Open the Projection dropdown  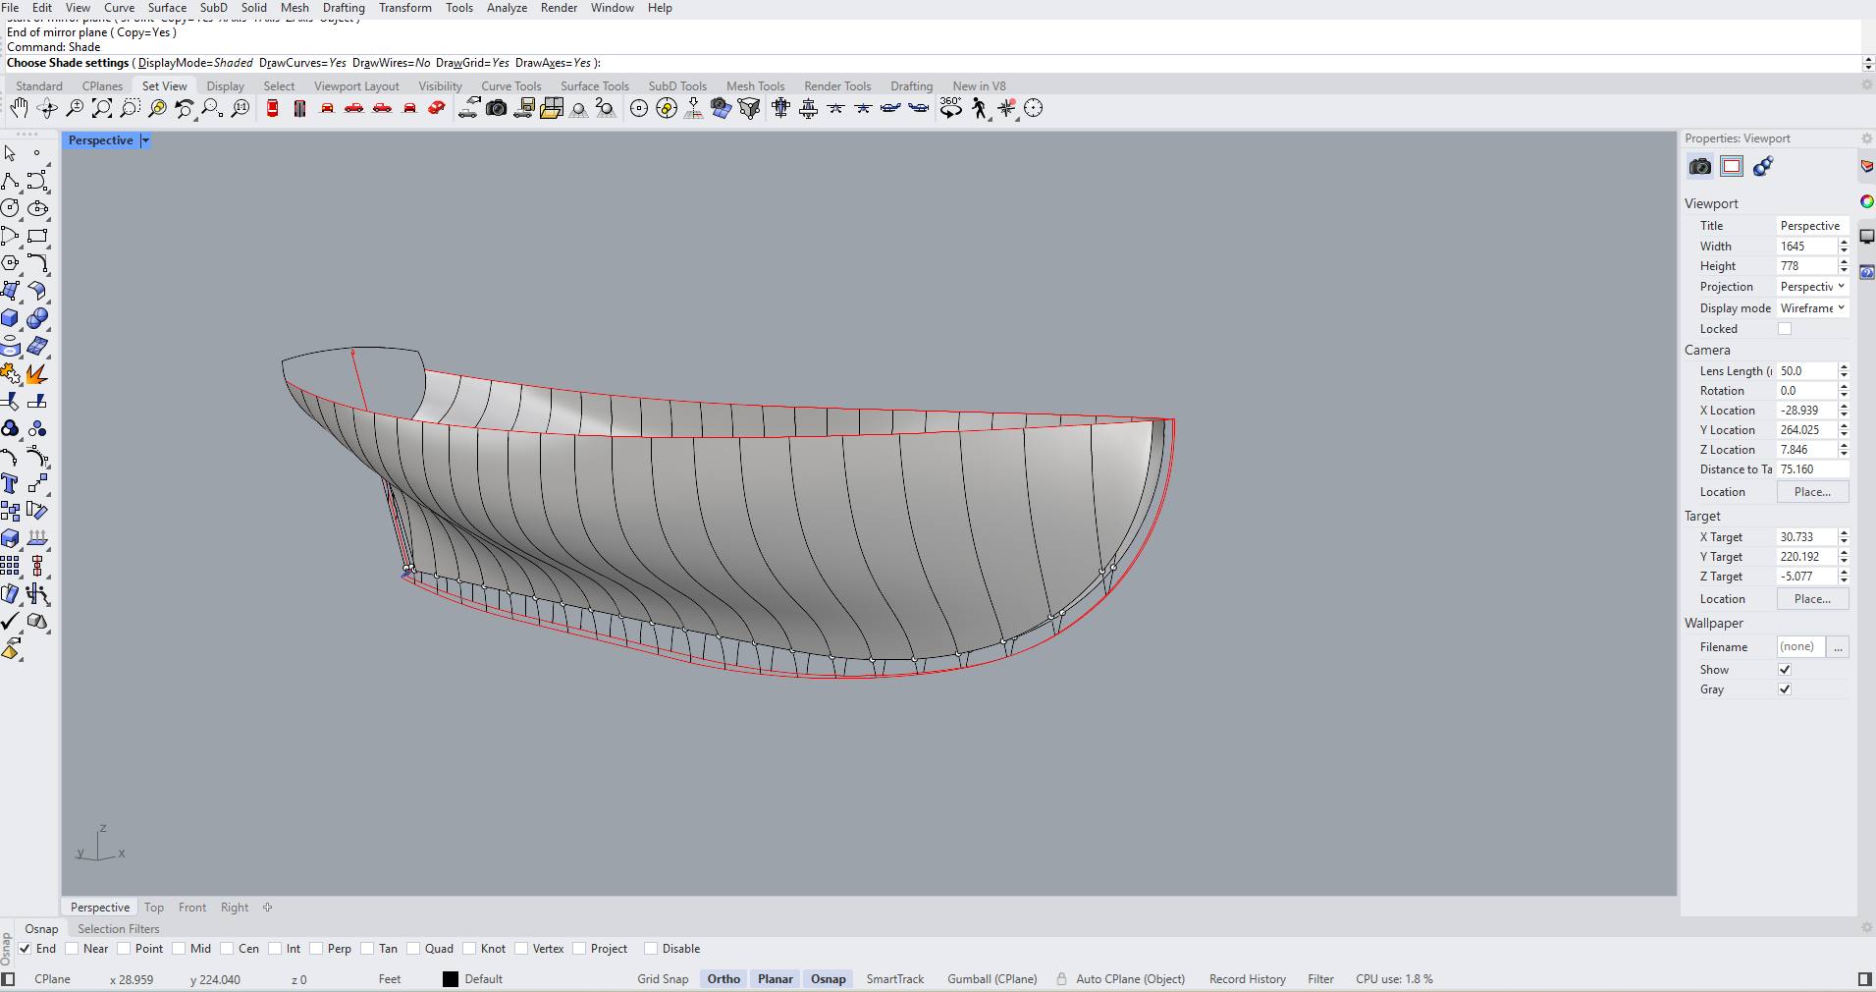pos(1812,287)
